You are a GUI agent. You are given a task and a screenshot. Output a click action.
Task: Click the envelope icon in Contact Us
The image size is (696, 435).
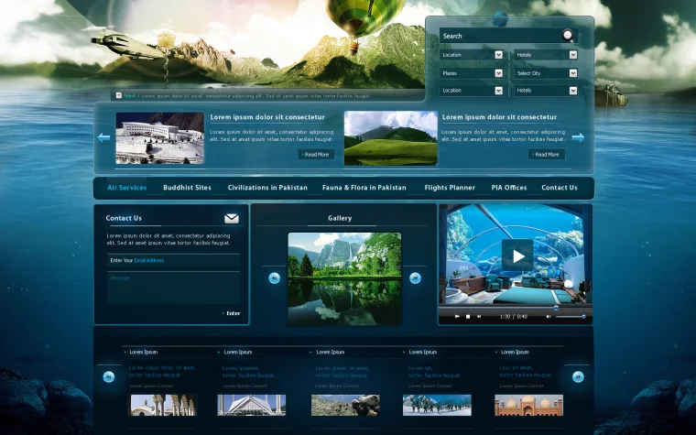pos(232,218)
